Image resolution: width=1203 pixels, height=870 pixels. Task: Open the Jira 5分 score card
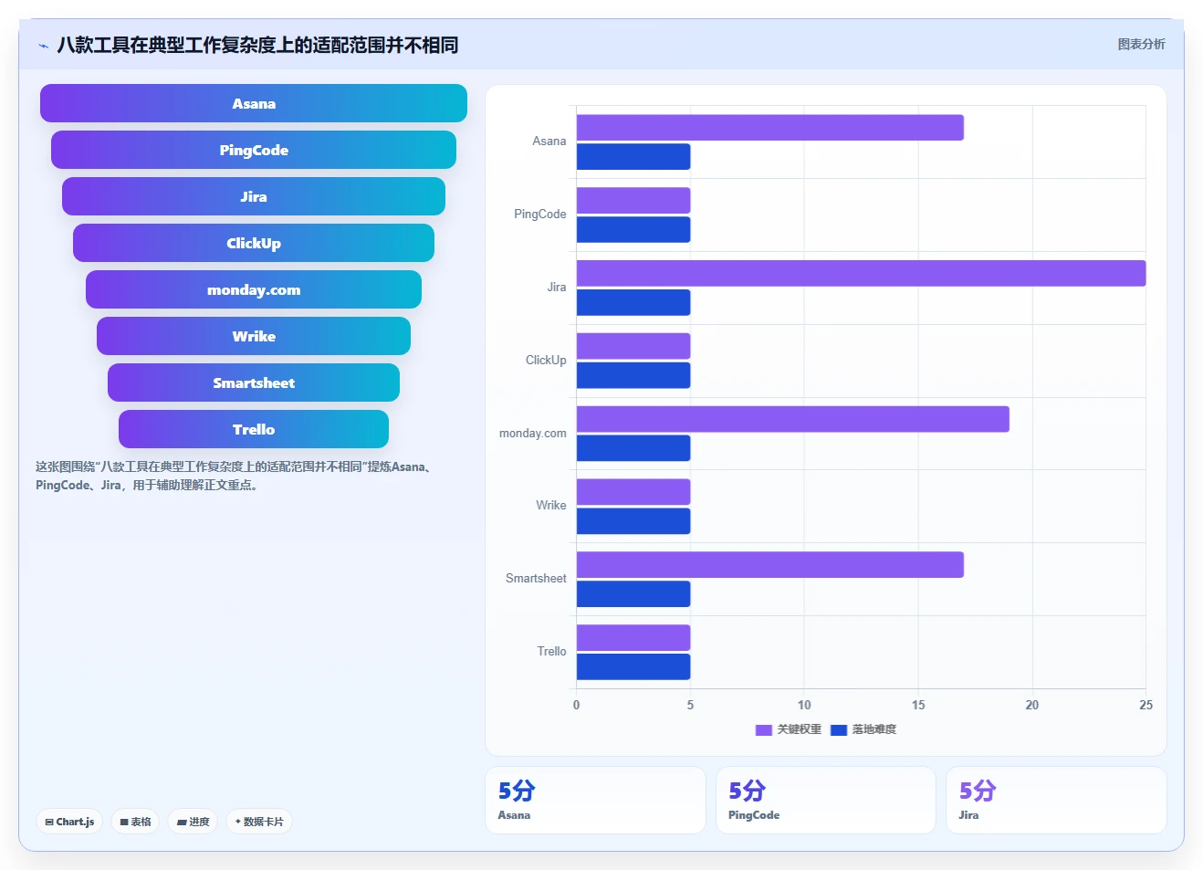(x=1056, y=800)
